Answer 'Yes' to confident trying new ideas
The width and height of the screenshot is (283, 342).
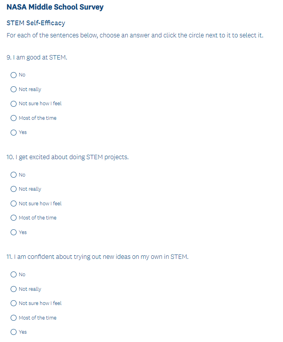pyautogui.click(x=14, y=332)
